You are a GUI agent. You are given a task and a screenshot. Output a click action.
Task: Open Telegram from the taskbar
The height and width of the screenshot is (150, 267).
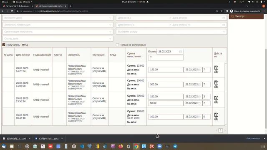pos(175,146)
